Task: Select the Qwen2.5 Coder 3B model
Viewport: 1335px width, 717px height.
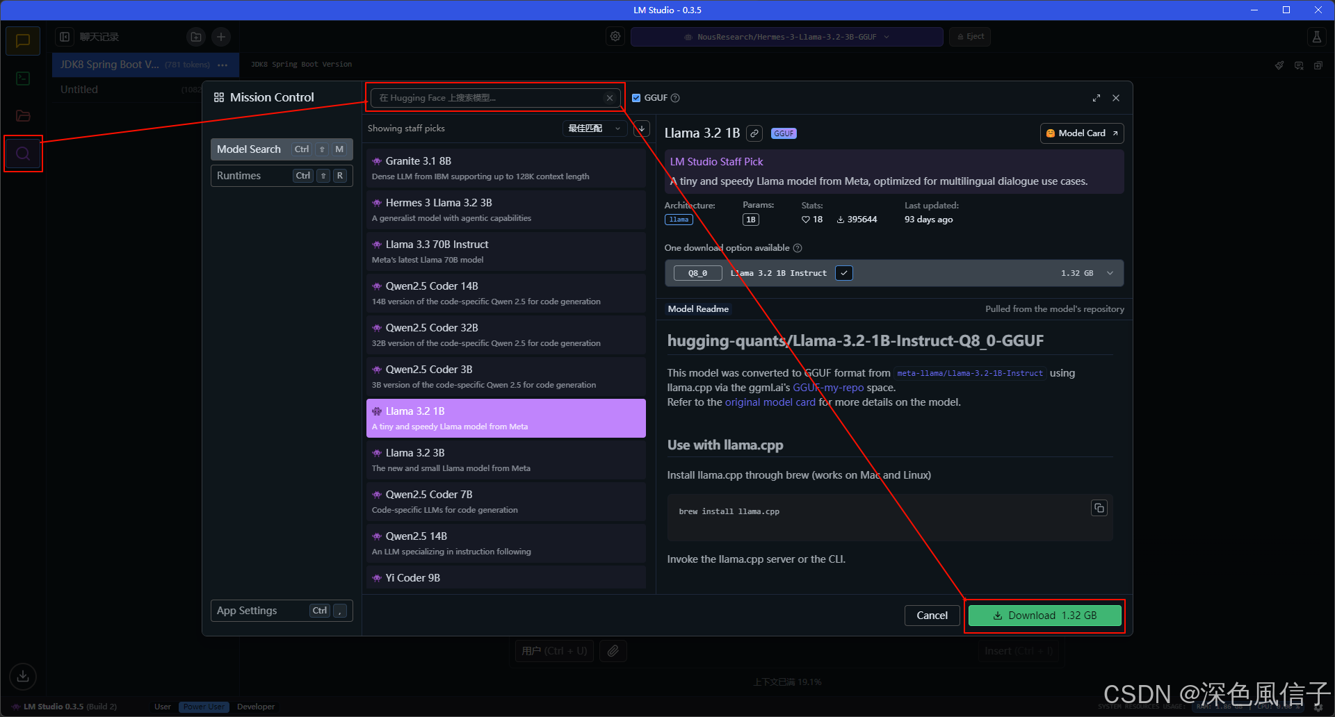Action: click(x=505, y=377)
